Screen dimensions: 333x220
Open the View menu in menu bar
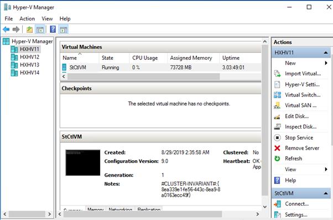click(47, 19)
